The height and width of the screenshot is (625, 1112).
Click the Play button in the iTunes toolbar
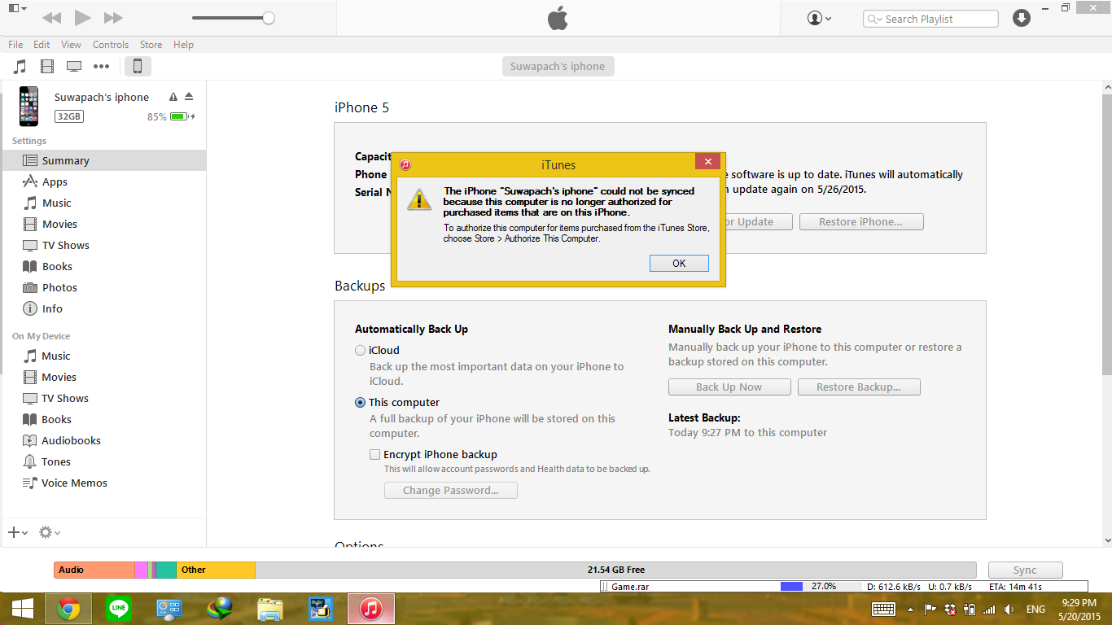pyautogui.click(x=82, y=17)
